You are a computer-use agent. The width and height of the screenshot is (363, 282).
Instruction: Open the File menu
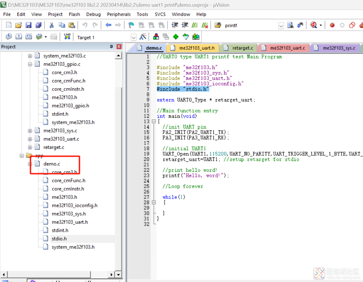click(7, 14)
